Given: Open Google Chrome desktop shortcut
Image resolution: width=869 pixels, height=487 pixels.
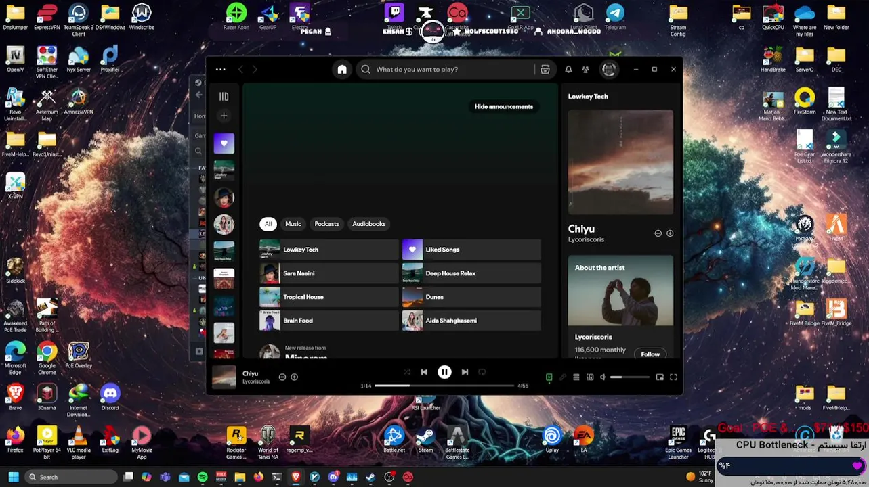Looking at the screenshot, I should pos(47,358).
